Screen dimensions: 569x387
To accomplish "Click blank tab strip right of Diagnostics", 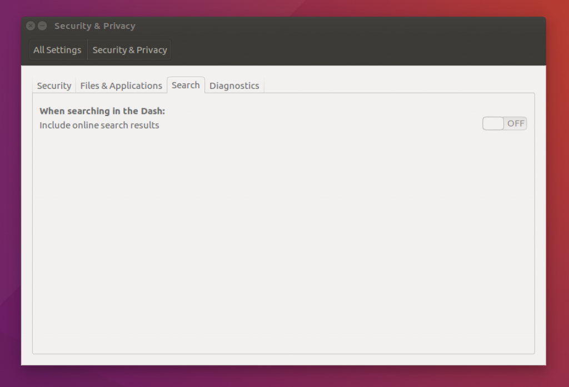I will click(x=389, y=85).
